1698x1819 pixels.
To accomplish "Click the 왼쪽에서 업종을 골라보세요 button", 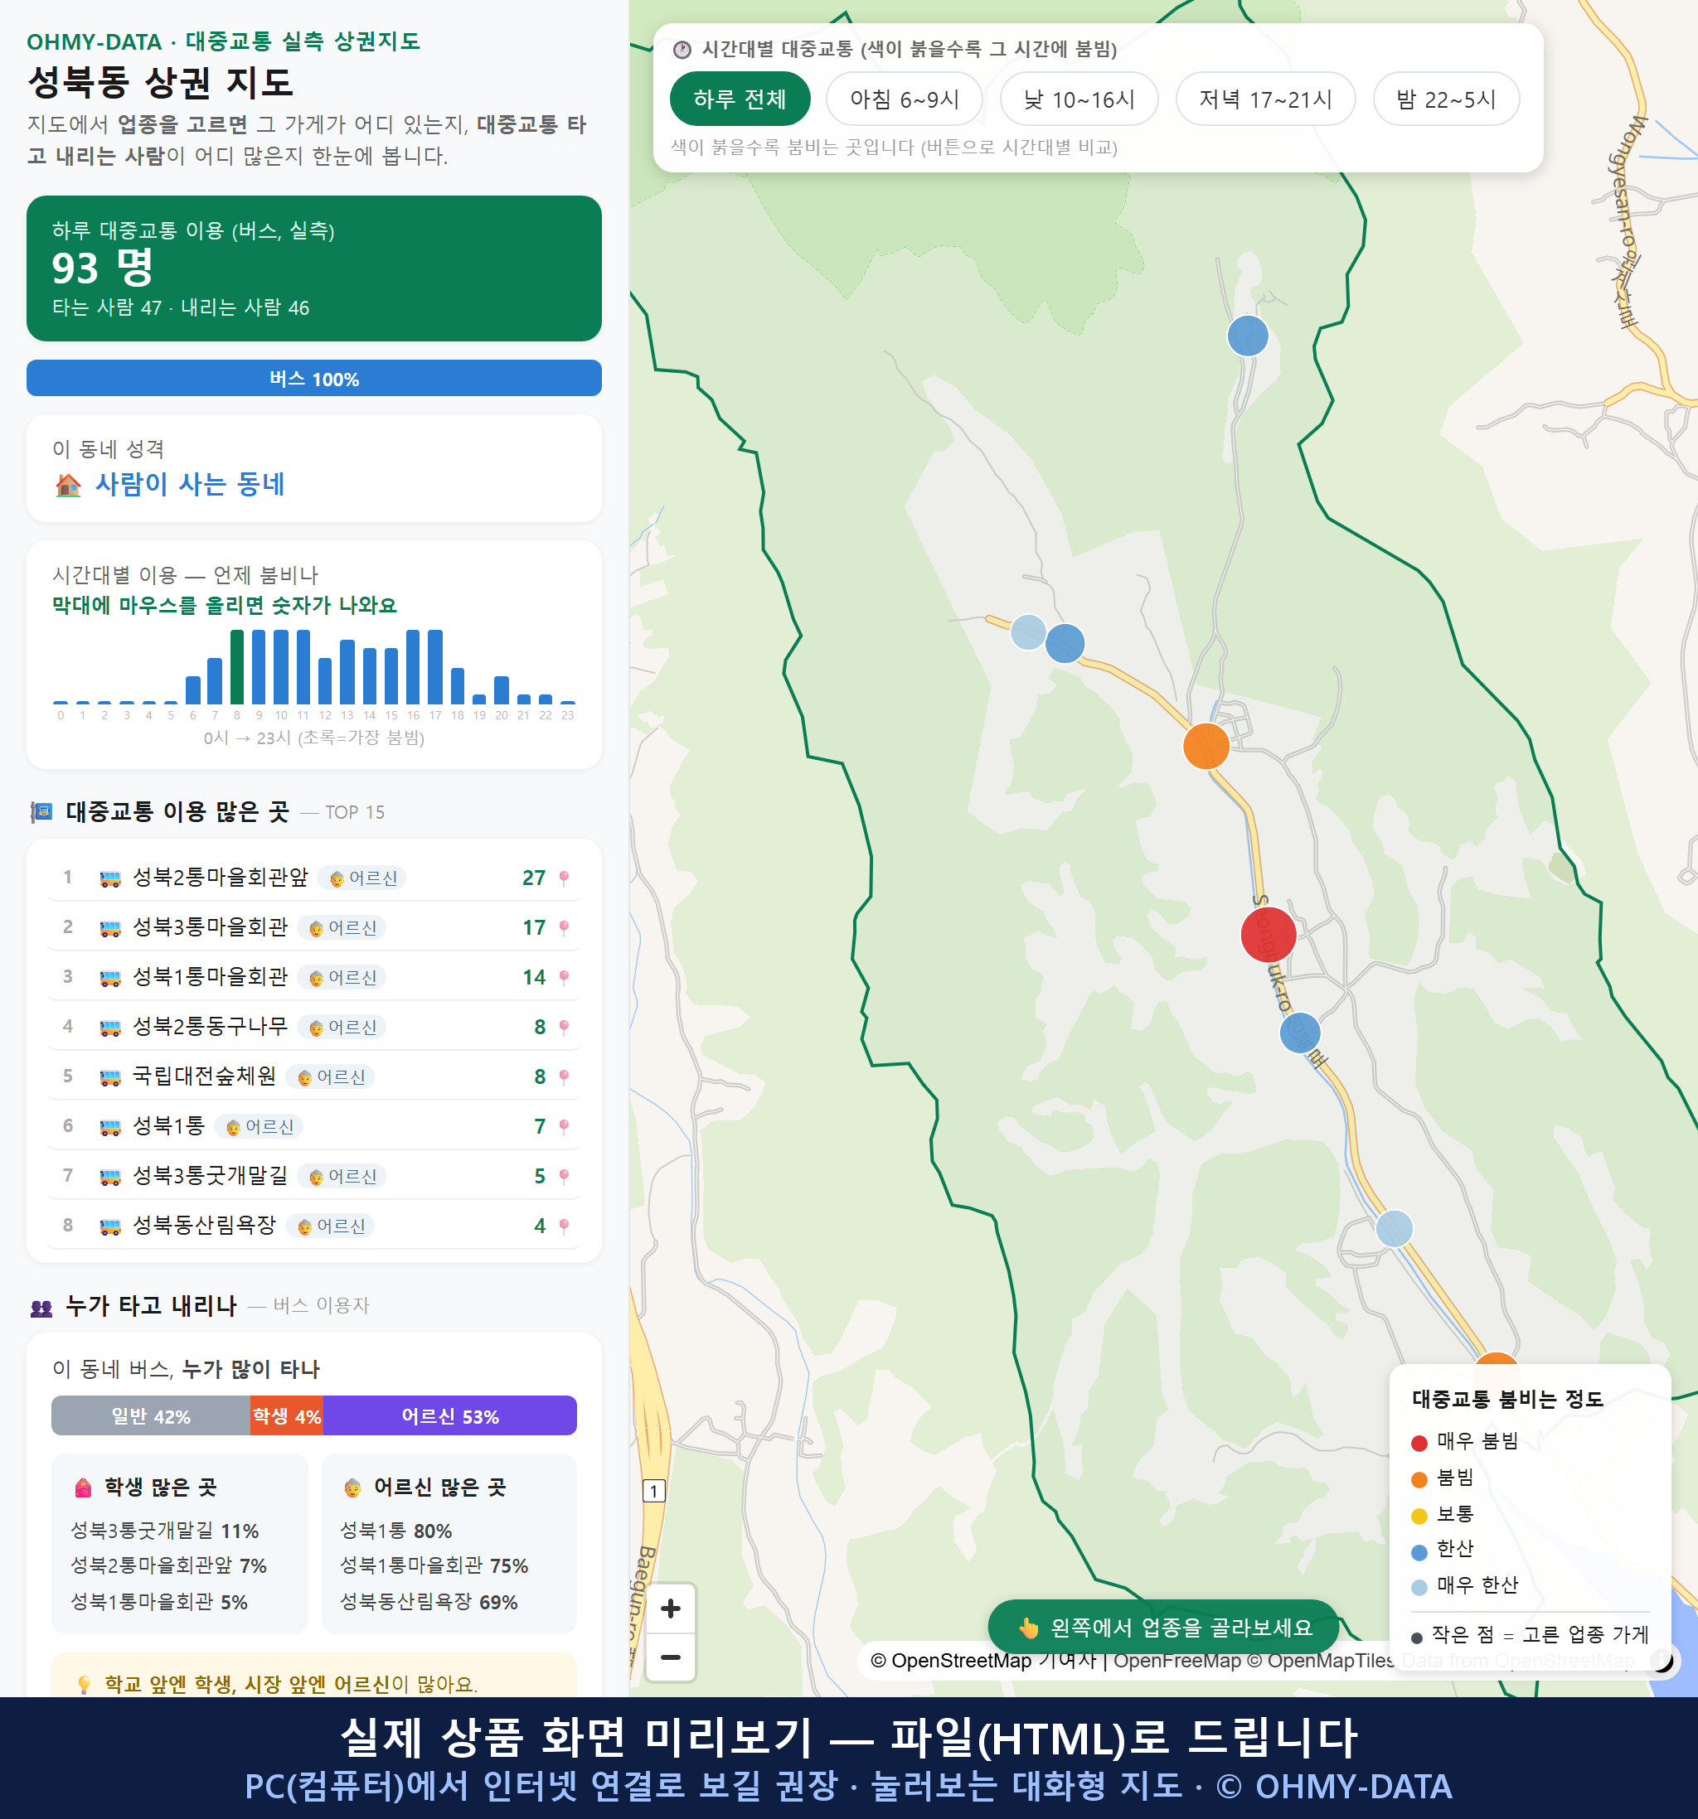I will pyautogui.click(x=1163, y=1628).
